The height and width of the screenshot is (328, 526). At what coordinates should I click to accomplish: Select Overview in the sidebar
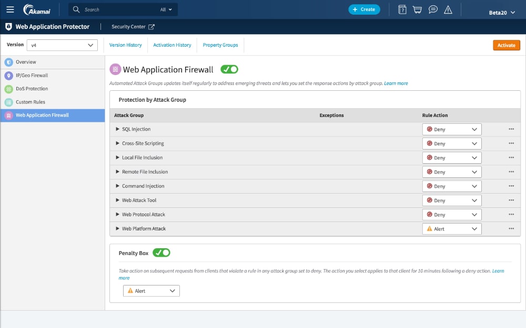coord(52,62)
